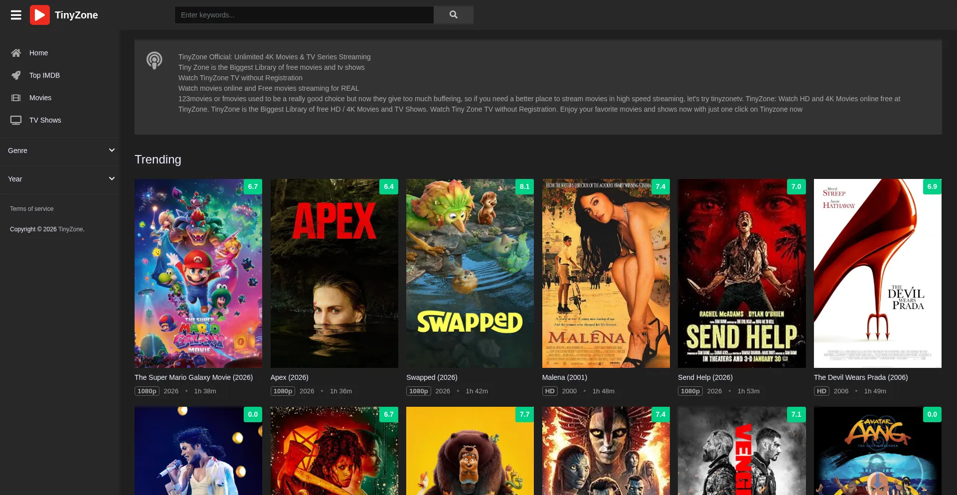Click the podcast broadcast icon in banner
Image resolution: width=957 pixels, height=495 pixels.
155,60
